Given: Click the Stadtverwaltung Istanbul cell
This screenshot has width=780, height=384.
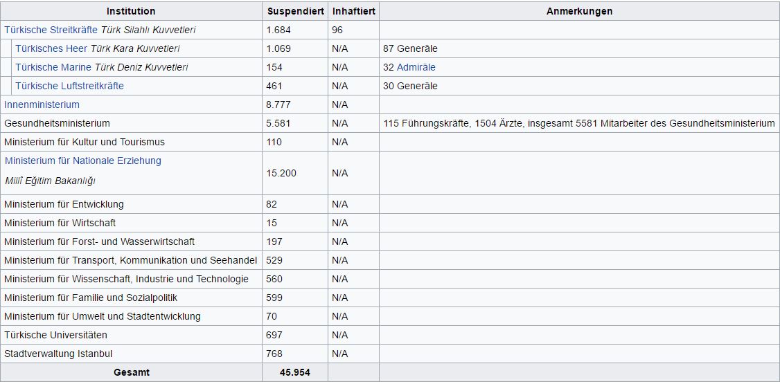Looking at the screenshot, I should pyautogui.click(x=131, y=354).
